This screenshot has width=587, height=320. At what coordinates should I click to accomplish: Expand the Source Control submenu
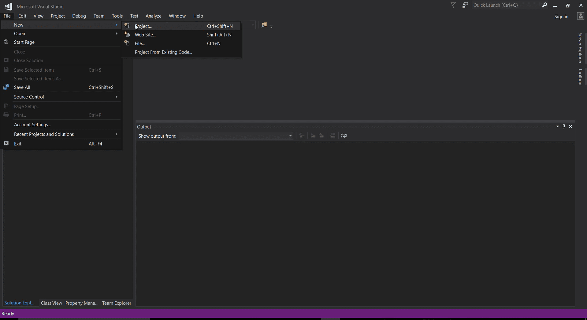click(x=61, y=97)
